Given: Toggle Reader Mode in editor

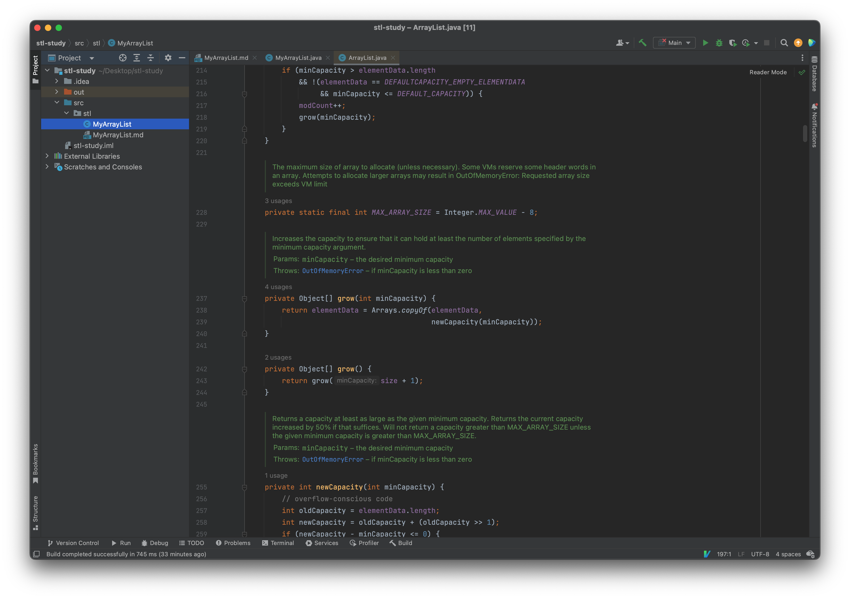Looking at the screenshot, I should [768, 72].
